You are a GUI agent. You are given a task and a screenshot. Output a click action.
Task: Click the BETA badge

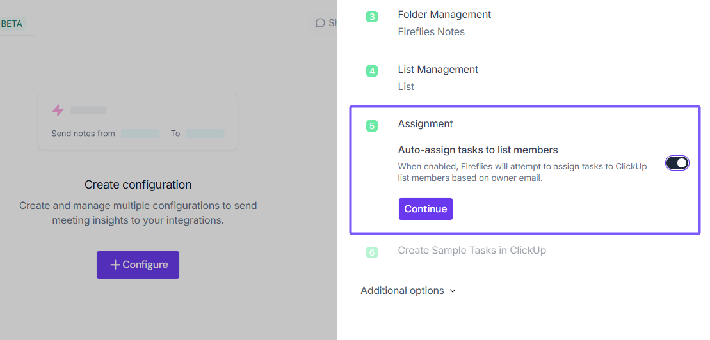tap(13, 24)
